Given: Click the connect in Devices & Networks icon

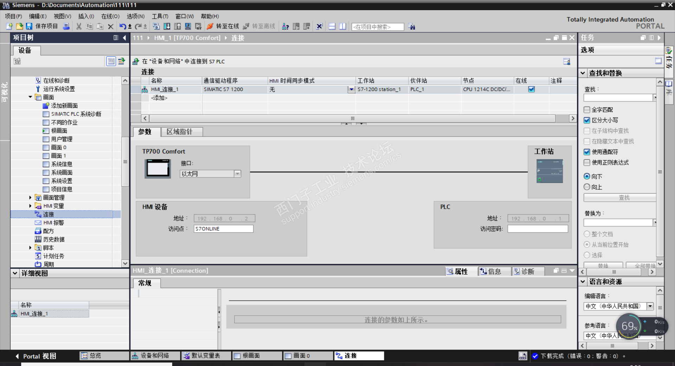Looking at the screenshot, I should (x=136, y=62).
